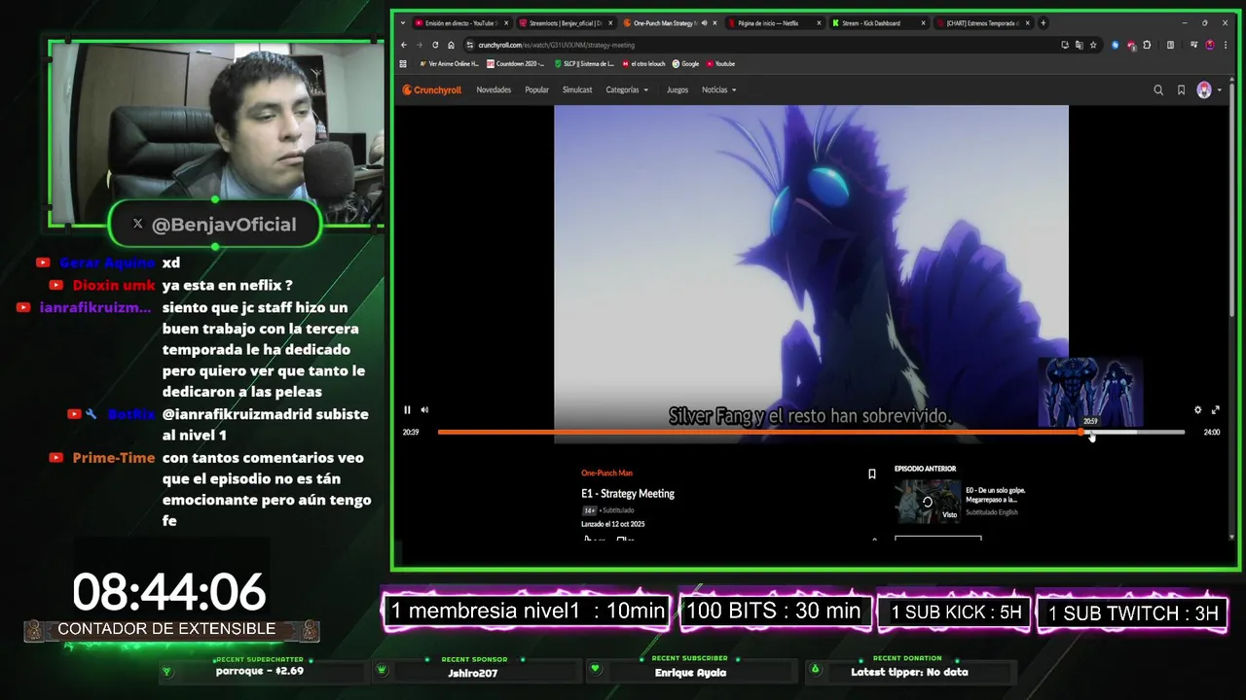
Task: Open the SLCP Sistema de L... bookmark
Action: coord(584,64)
